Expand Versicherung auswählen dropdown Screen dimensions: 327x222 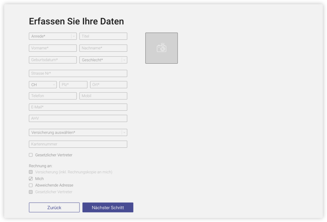tap(78, 132)
